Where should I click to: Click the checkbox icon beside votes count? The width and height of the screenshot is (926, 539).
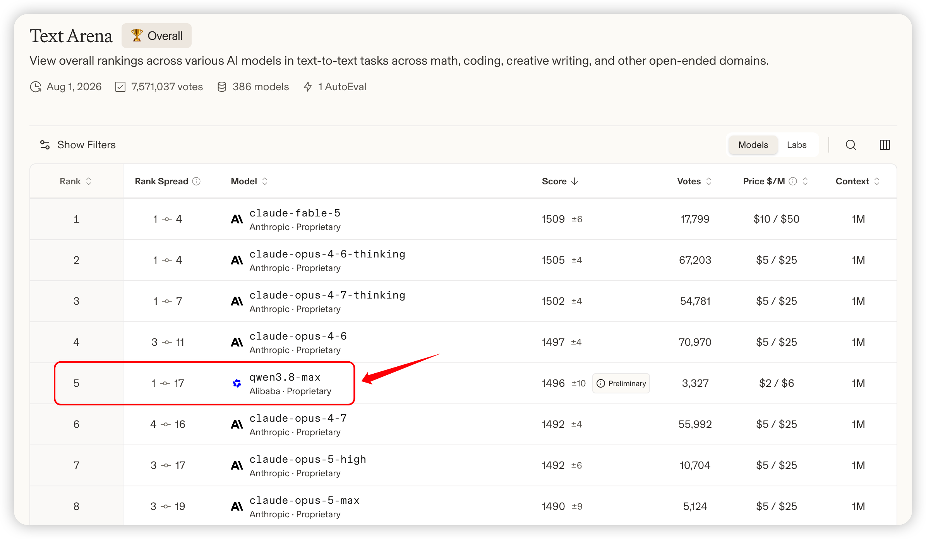coord(120,87)
